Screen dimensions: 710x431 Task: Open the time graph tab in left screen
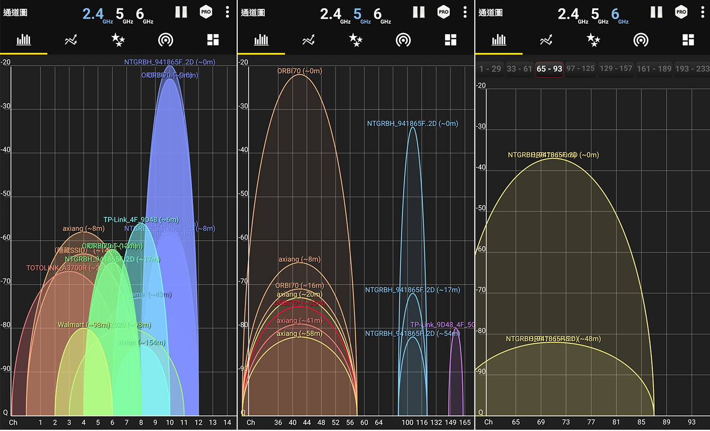point(71,40)
